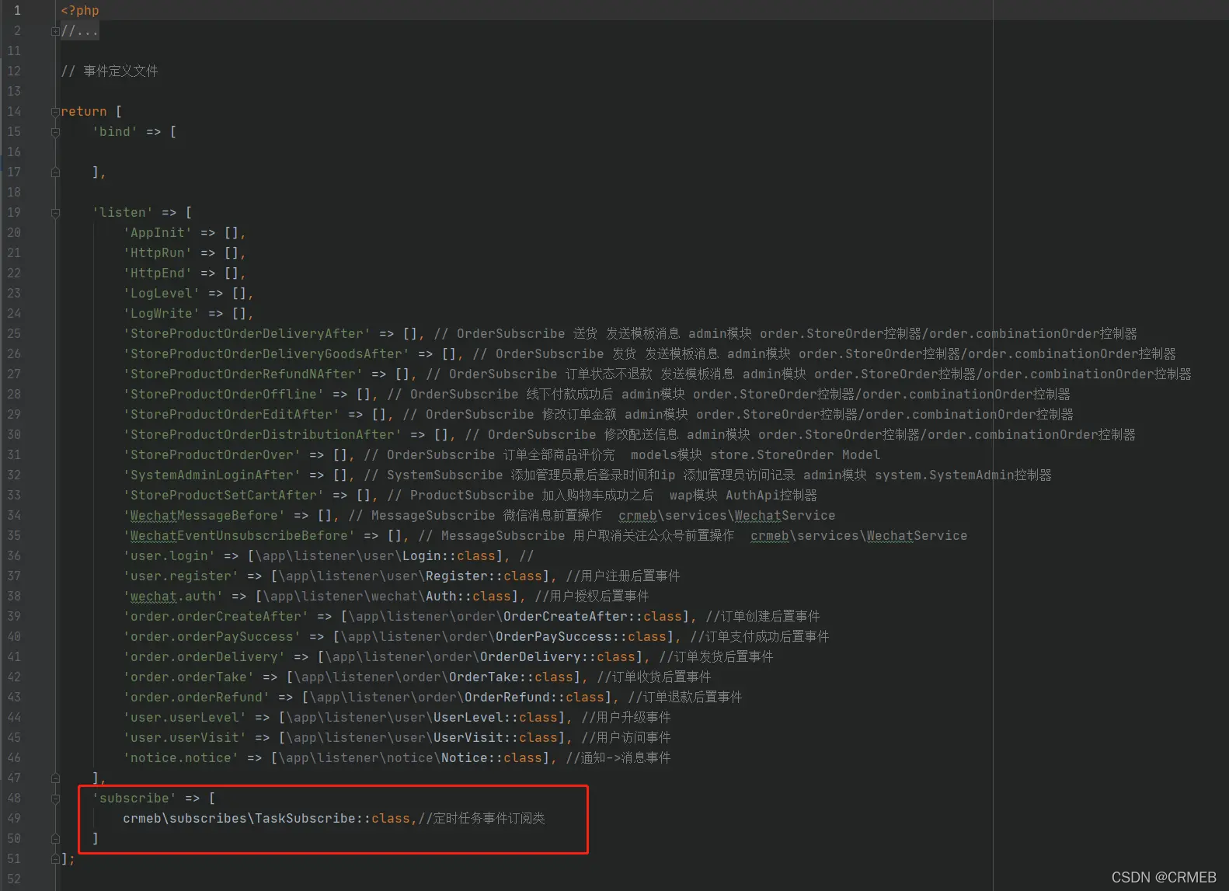
Task: Click the //订单支付成功后置事件 comment
Action: [760, 637]
